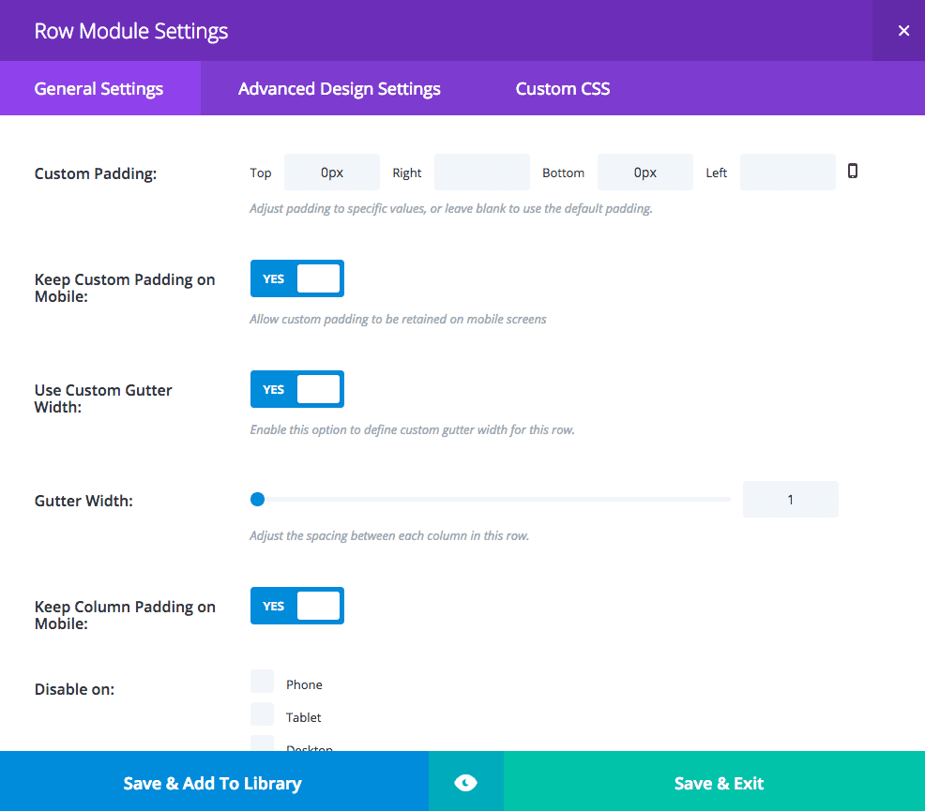Check the Phone disable checkbox
925x811 pixels.
click(263, 683)
